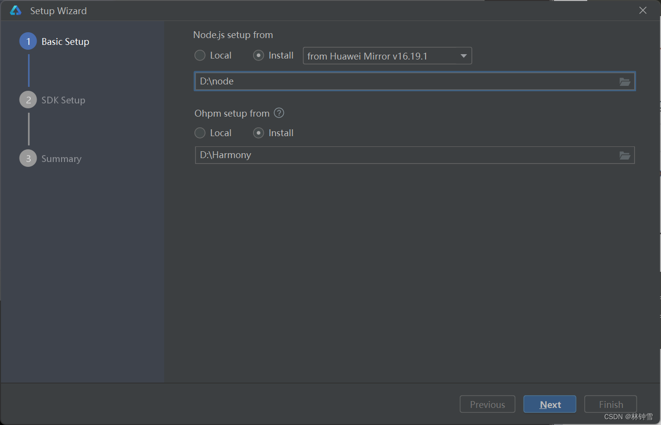Viewport: 661px width, 425px height.
Task: Open the Ohpm setup help icon
Action: point(279,113)
